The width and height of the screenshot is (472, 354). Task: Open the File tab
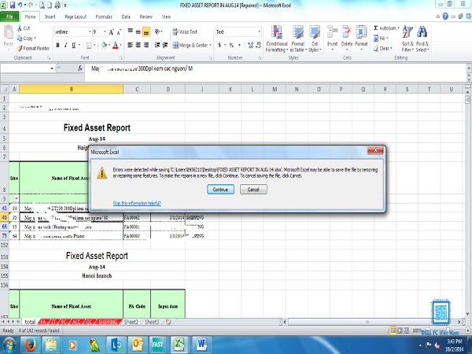click(9, 17)
